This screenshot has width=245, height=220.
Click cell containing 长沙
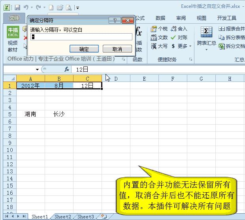[x=59, y=114]
